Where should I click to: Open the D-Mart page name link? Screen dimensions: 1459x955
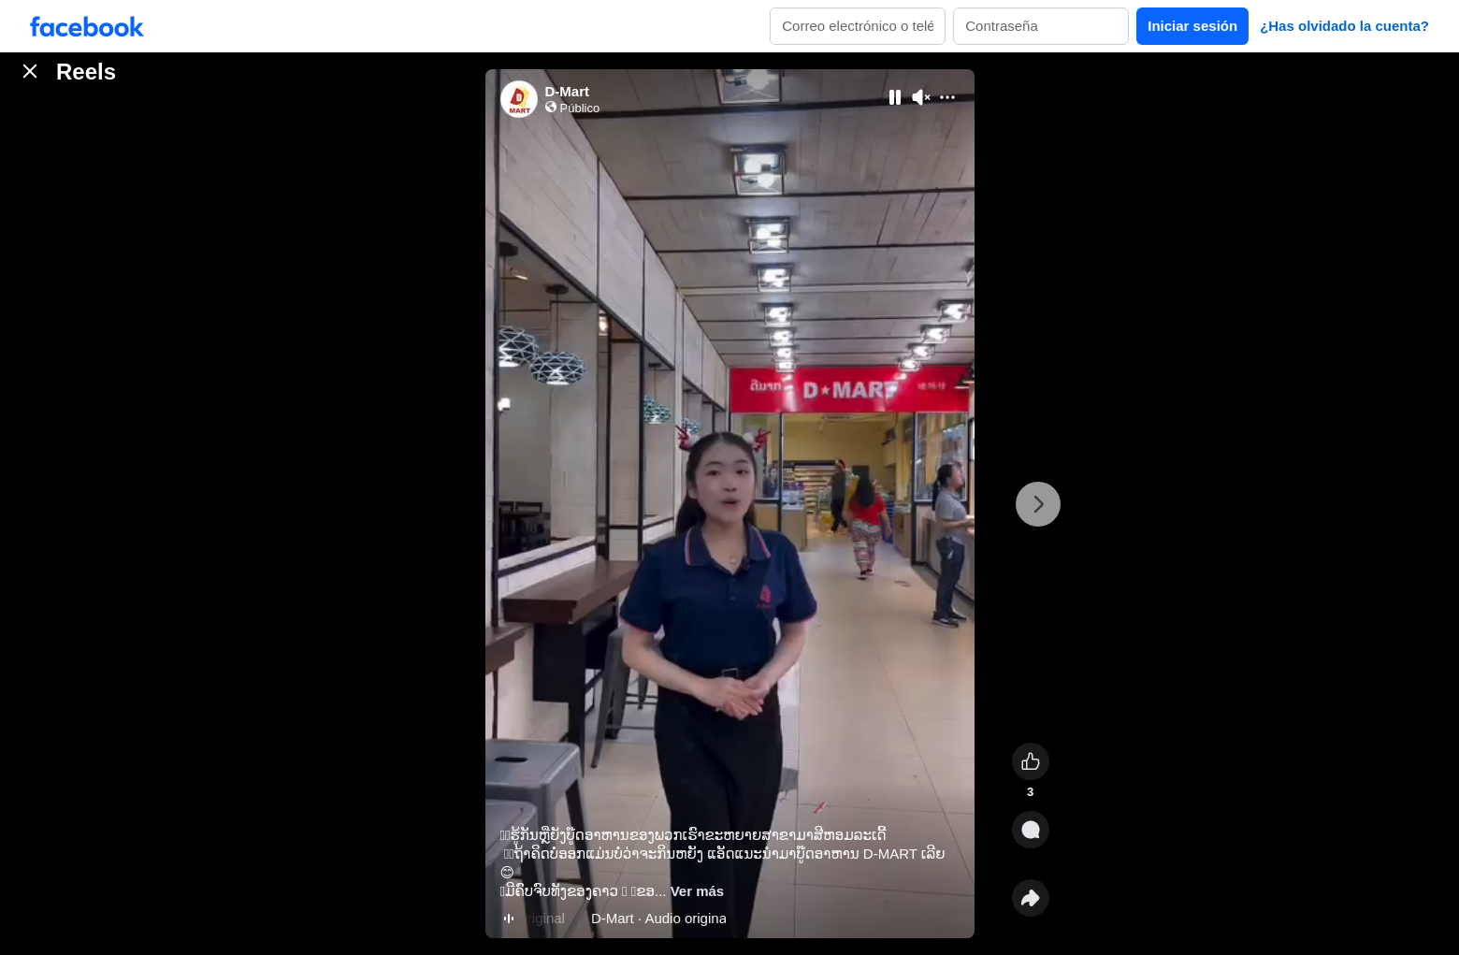(x=567, y=92)
